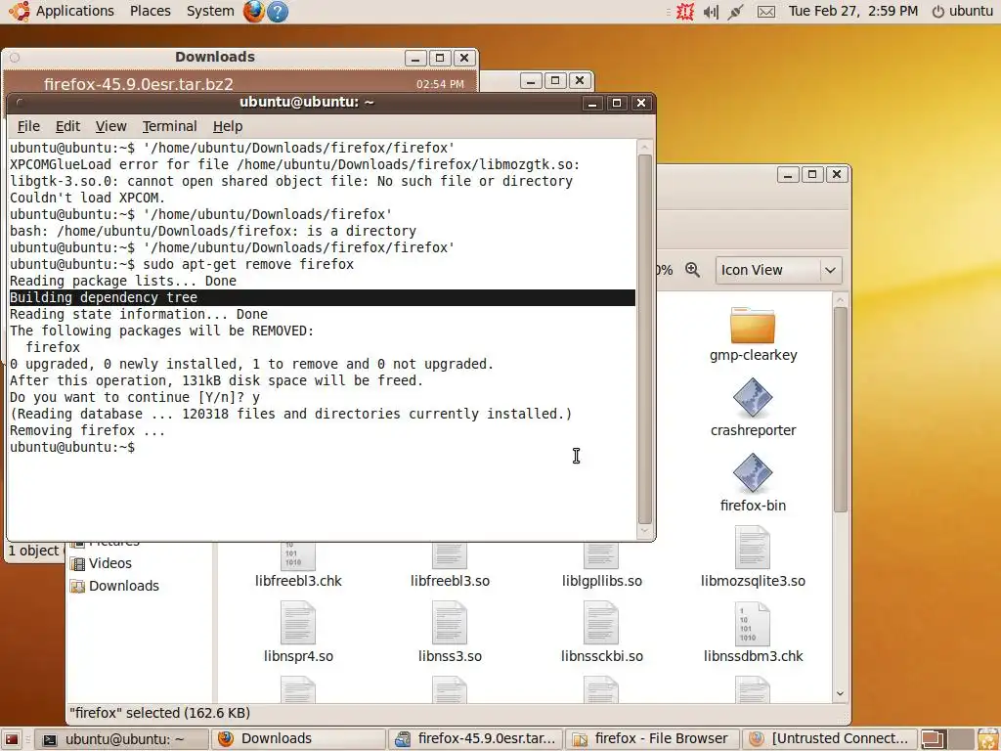Image resolution: width=1001 pixels, height=751 pixels.
Task: Launch Firefox from the top panel icon
Action: [x=253, y=11]
